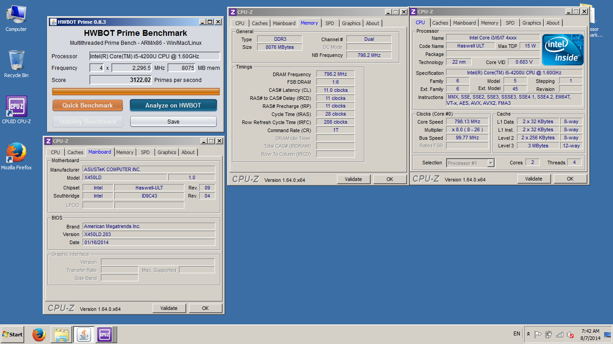The image size is (613, 344).
Task: Click OK in the Memory window
Action: [390, 179]
